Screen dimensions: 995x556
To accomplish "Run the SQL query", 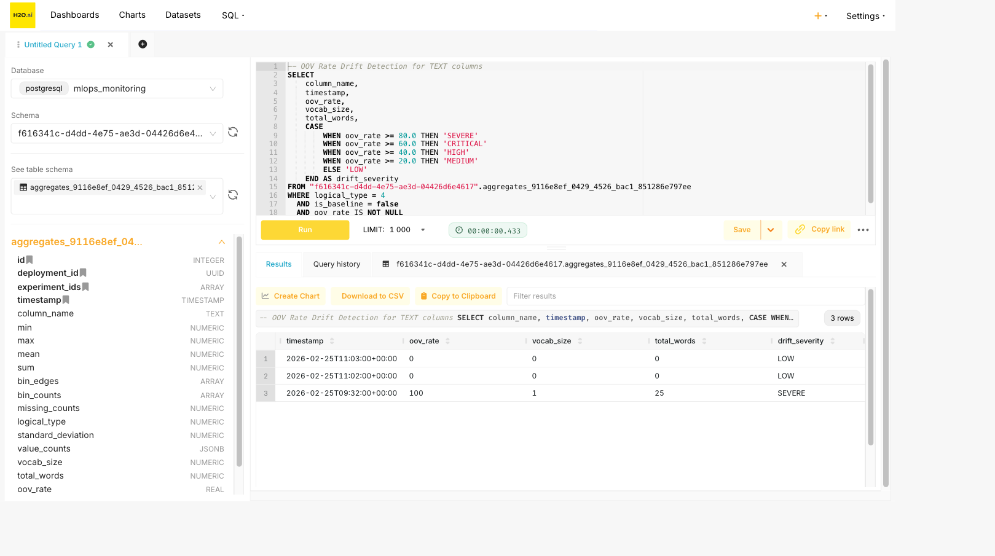I will [305, 230].
